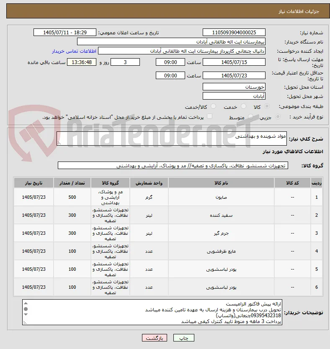Click the resize handle of description box
Image resolution: width=330 pixels, height=349 pixels.
click(59, 143)
